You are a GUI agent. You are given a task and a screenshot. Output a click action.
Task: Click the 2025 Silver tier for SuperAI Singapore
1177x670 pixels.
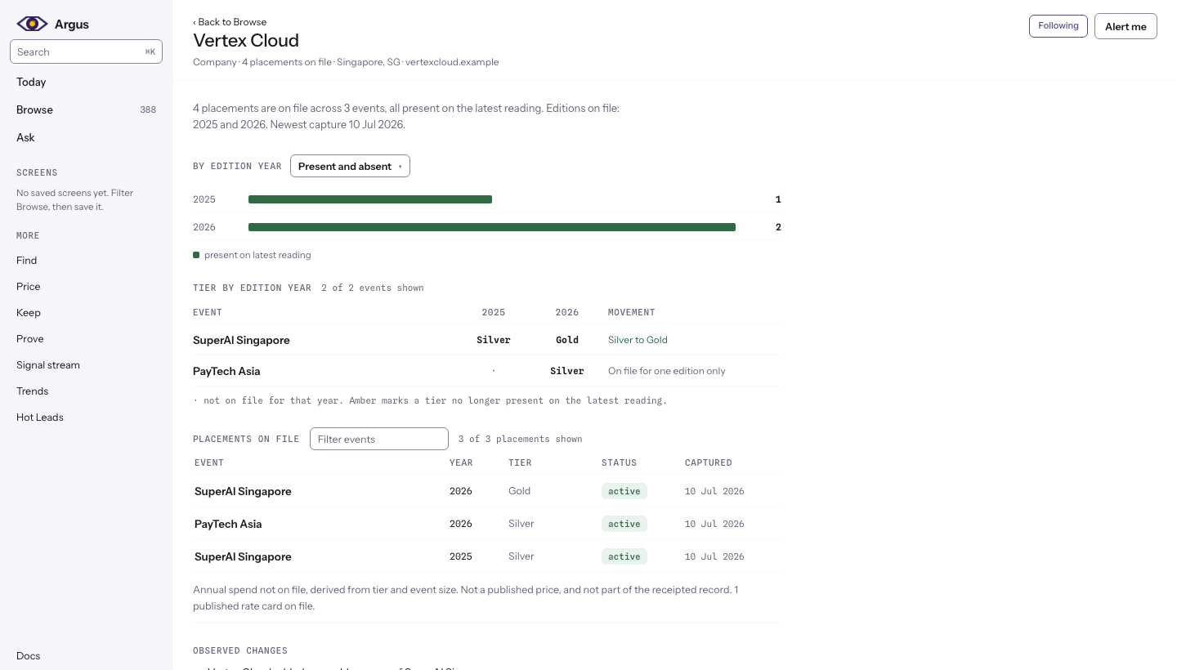(494, 340)
